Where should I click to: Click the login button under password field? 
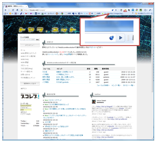pyautogui.click(x=23, y=112)
